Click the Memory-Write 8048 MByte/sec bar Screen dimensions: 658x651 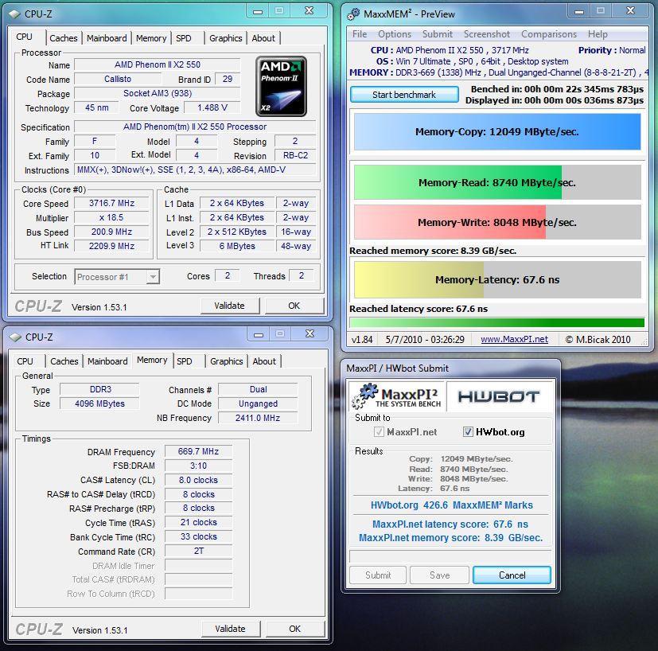pyautogui.click(x=497, y=223)
